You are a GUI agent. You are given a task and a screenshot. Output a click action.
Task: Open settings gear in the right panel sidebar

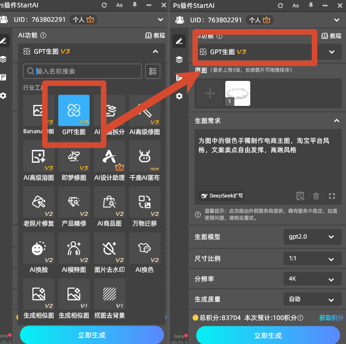179,96
